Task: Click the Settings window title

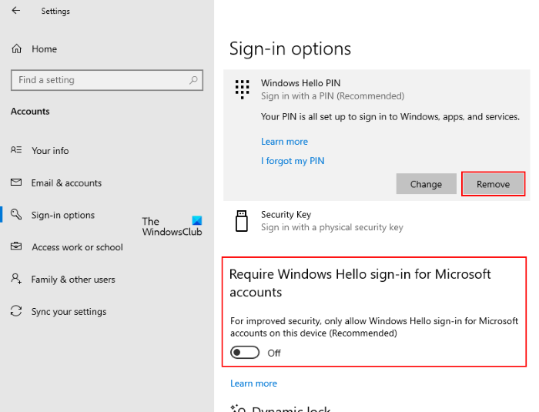Action: pyautogui.click(x=55, y=11)
